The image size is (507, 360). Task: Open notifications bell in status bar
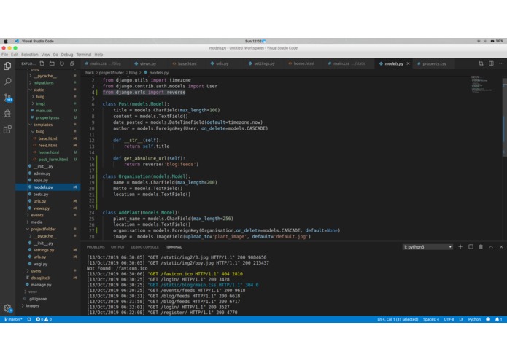498,319
